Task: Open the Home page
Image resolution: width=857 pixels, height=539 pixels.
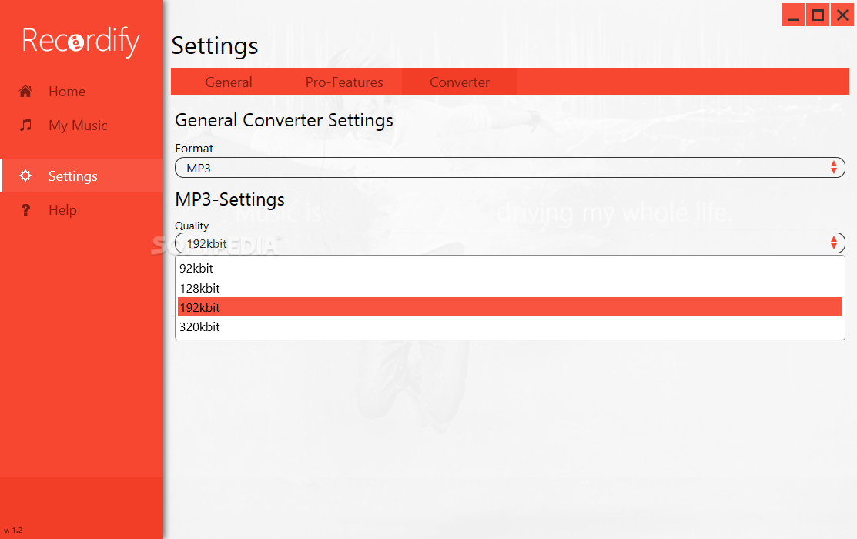Action: pos(82,92)
